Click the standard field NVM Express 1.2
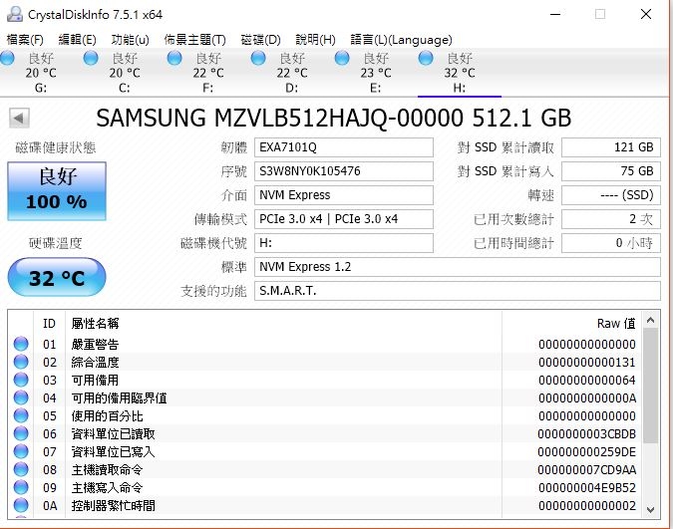Viewport: 673px width, 529px height. pyautogui.click(x=457, y=267)
